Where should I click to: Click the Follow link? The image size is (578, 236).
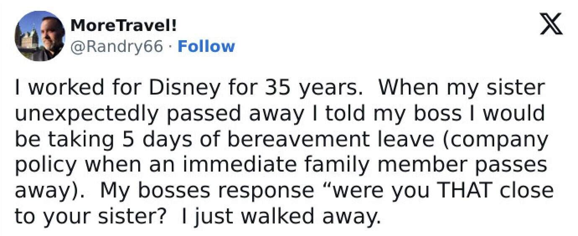point(206,46)
